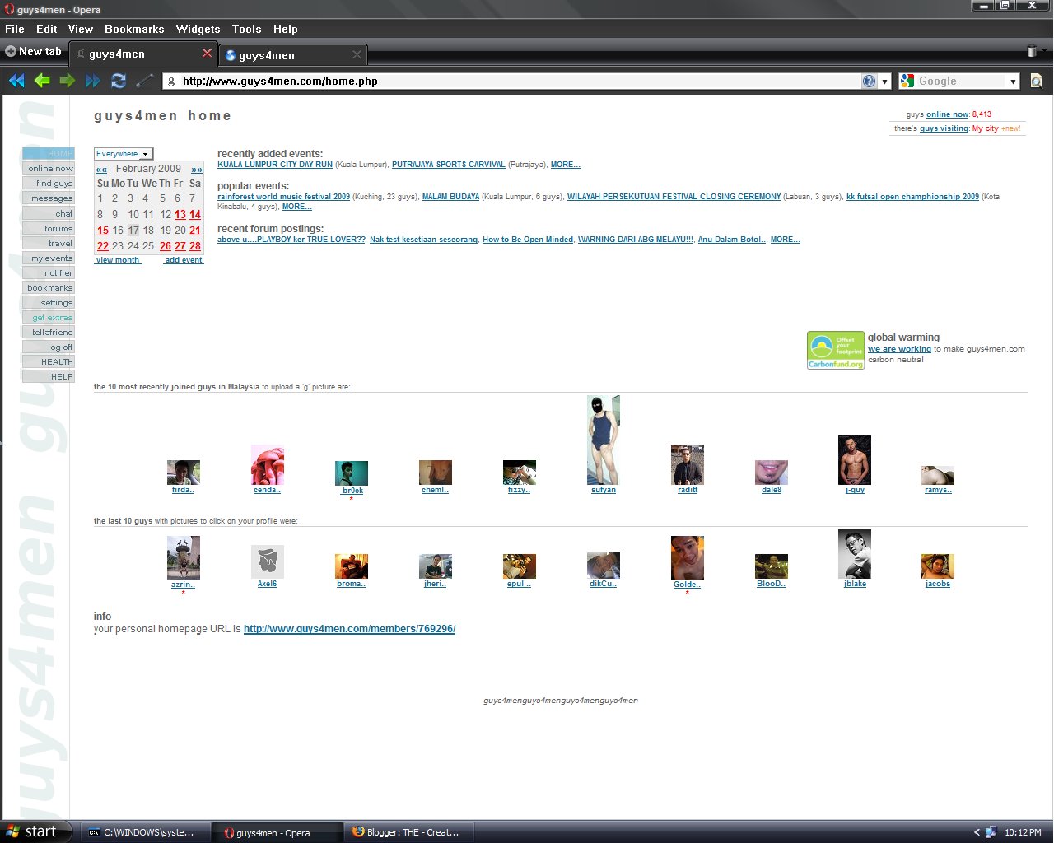Click the blue Fast Forward double-arrow icon
This screenshot has height=843, width=1054.
[93, 81]
